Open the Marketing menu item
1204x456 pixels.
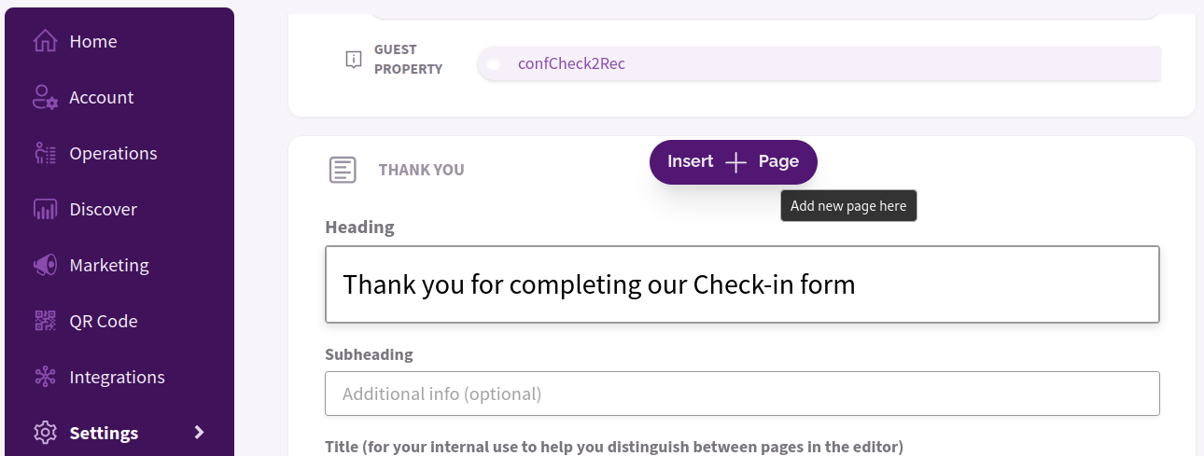[109, 266]
